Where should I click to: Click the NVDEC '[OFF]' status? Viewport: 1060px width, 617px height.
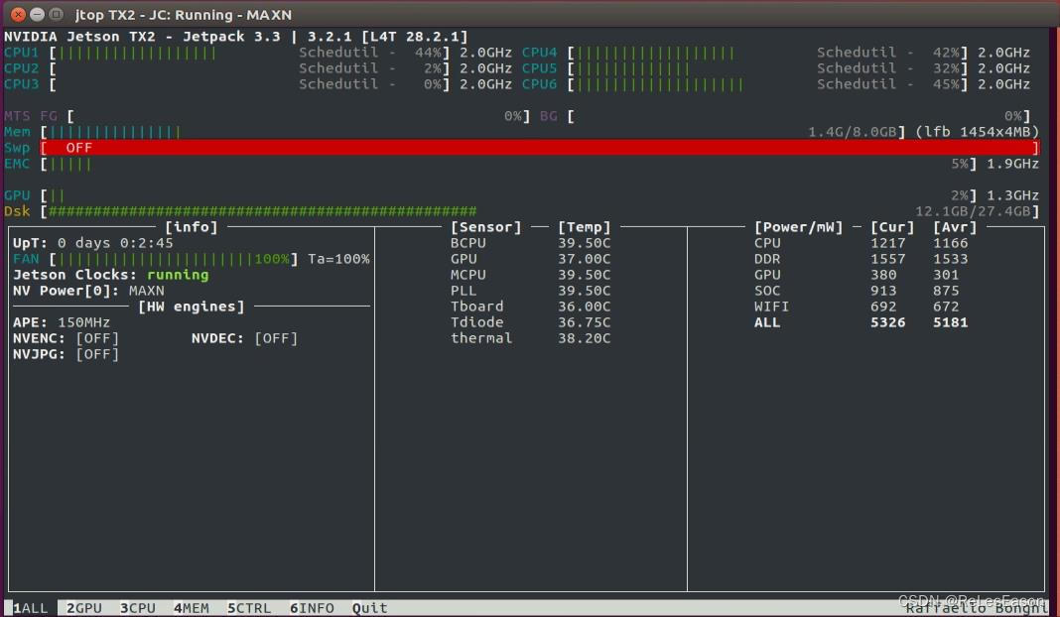pyautogui.click(x=276, y=338)
